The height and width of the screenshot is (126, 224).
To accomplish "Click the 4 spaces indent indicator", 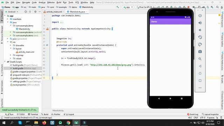I will tap(211, 118).
